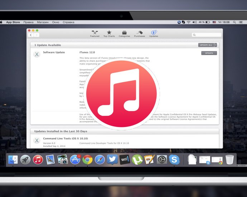Open Top Charts via the star icon
Viewport: 247px width, 197px height.
(x=109, y=34)
